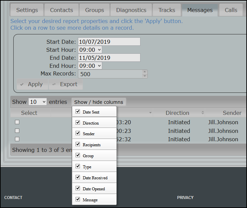The width and height of the screenshot is (247, 208).
Task: Expand the Show entries count dropdown
Action: point(38,102)
